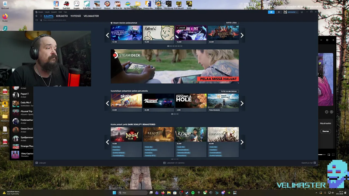Open the Firefox desktop shortcut

5,17
